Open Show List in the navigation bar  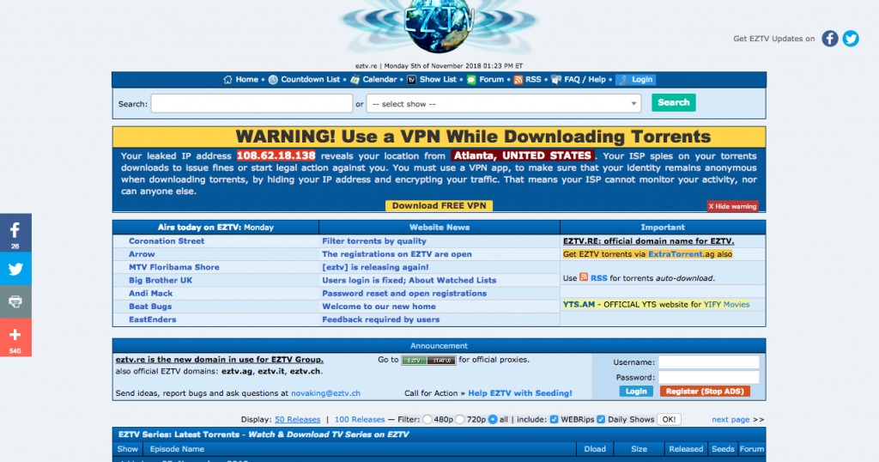point(438,80)
